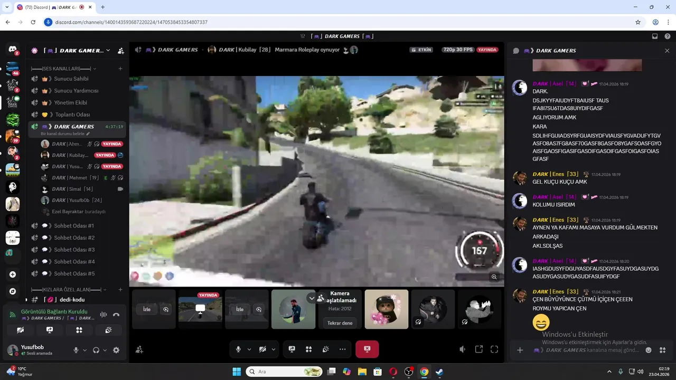Toggle camera in call control bar
The image size is (676, 380).
[262, 349]
